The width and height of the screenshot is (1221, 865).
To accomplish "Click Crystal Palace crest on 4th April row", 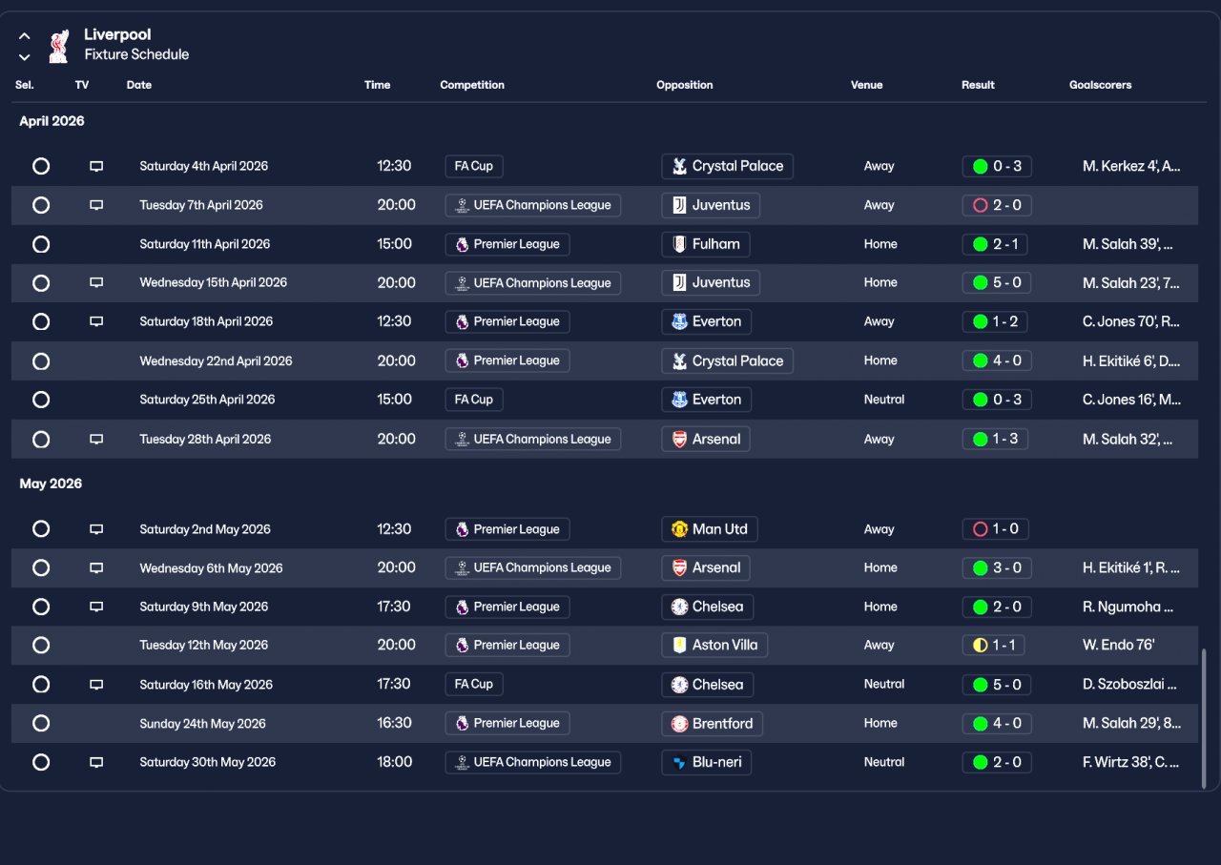I will [679, 166].
